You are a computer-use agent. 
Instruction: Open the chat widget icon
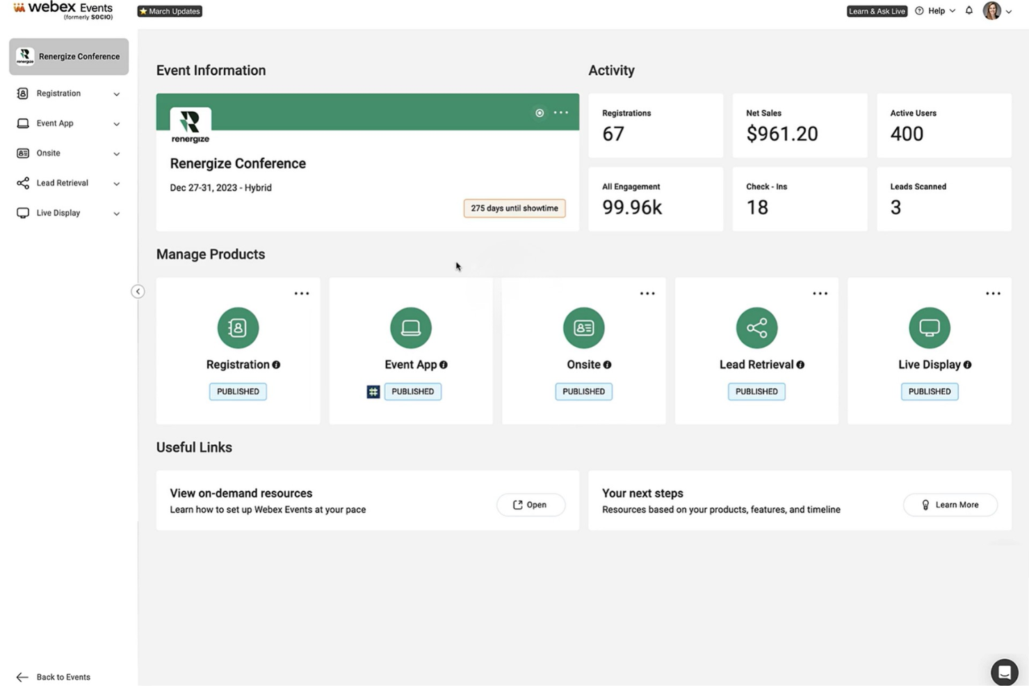(x=1004, y=672)
